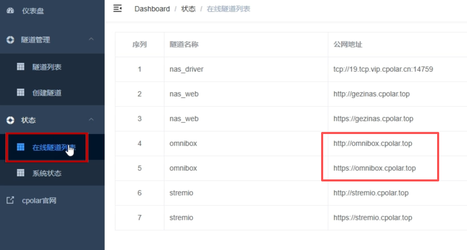Collapse the 隧道管理 menu chevron
This screenshot has height=250, width=467.
(91, 40)
